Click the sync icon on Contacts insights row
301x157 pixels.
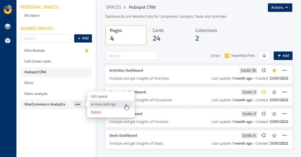[264, 114]
